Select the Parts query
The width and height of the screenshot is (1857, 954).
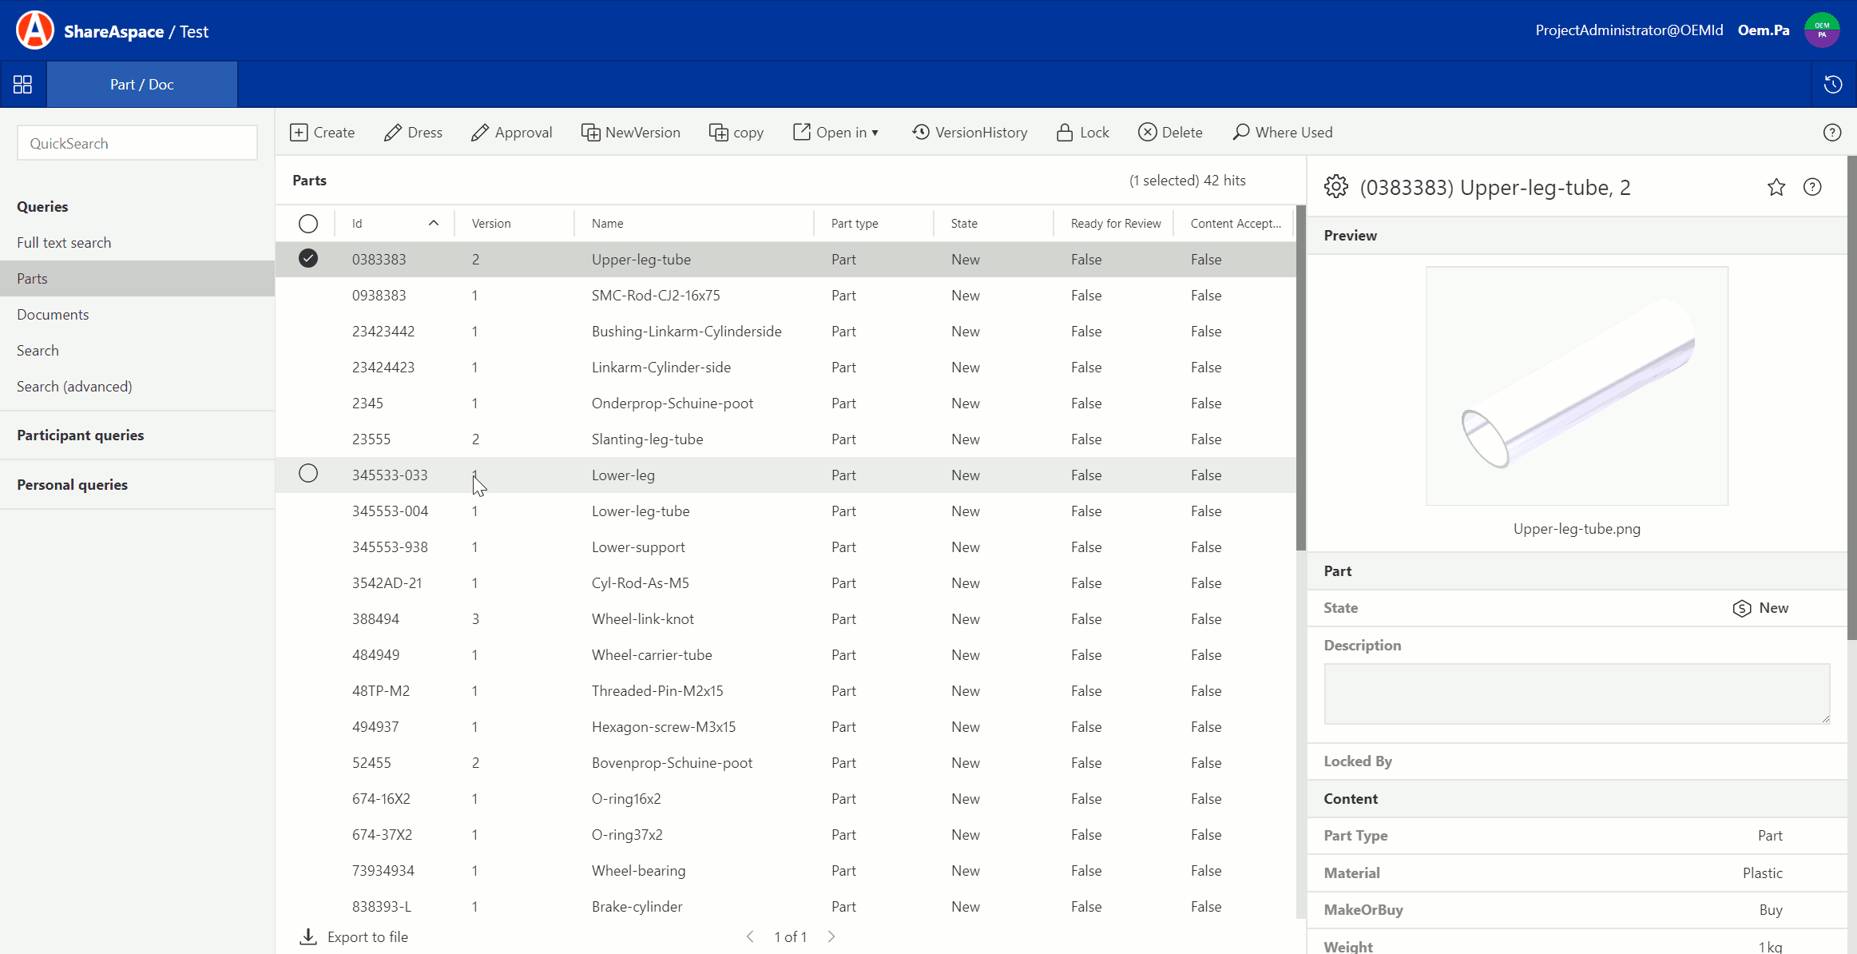(x=137, y=278)
